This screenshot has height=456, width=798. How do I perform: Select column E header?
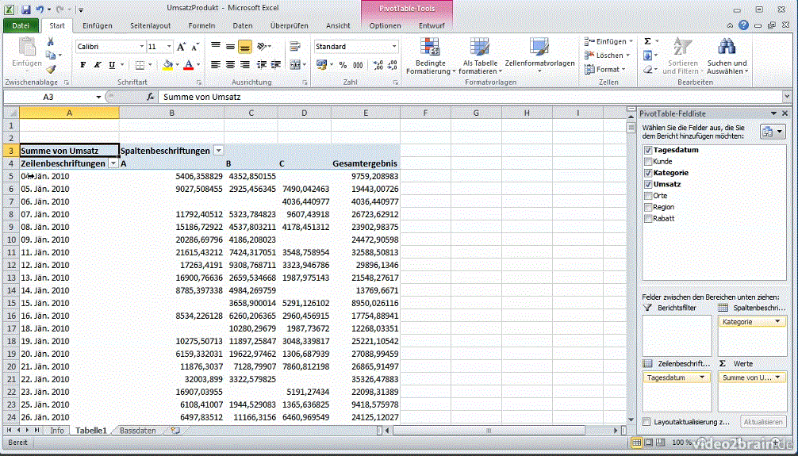pos(366,113)
